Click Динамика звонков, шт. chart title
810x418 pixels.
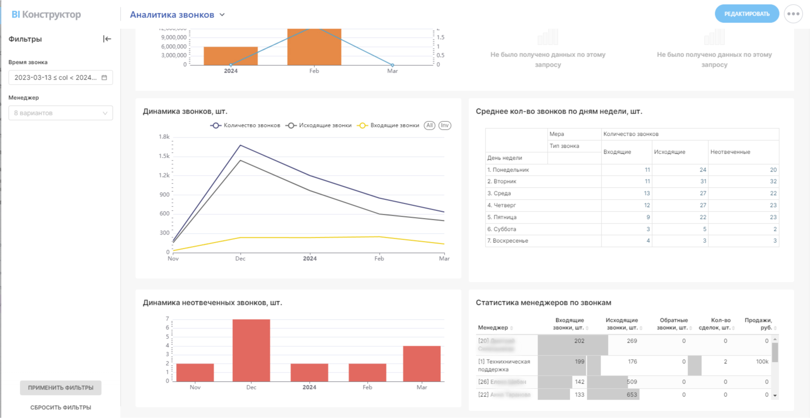185,111
